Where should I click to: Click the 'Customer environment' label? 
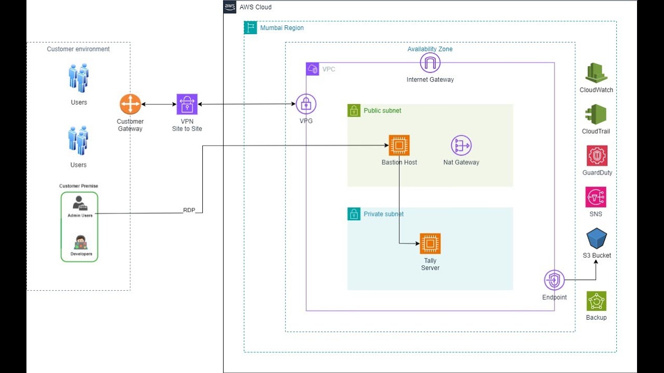click(78, 49)
